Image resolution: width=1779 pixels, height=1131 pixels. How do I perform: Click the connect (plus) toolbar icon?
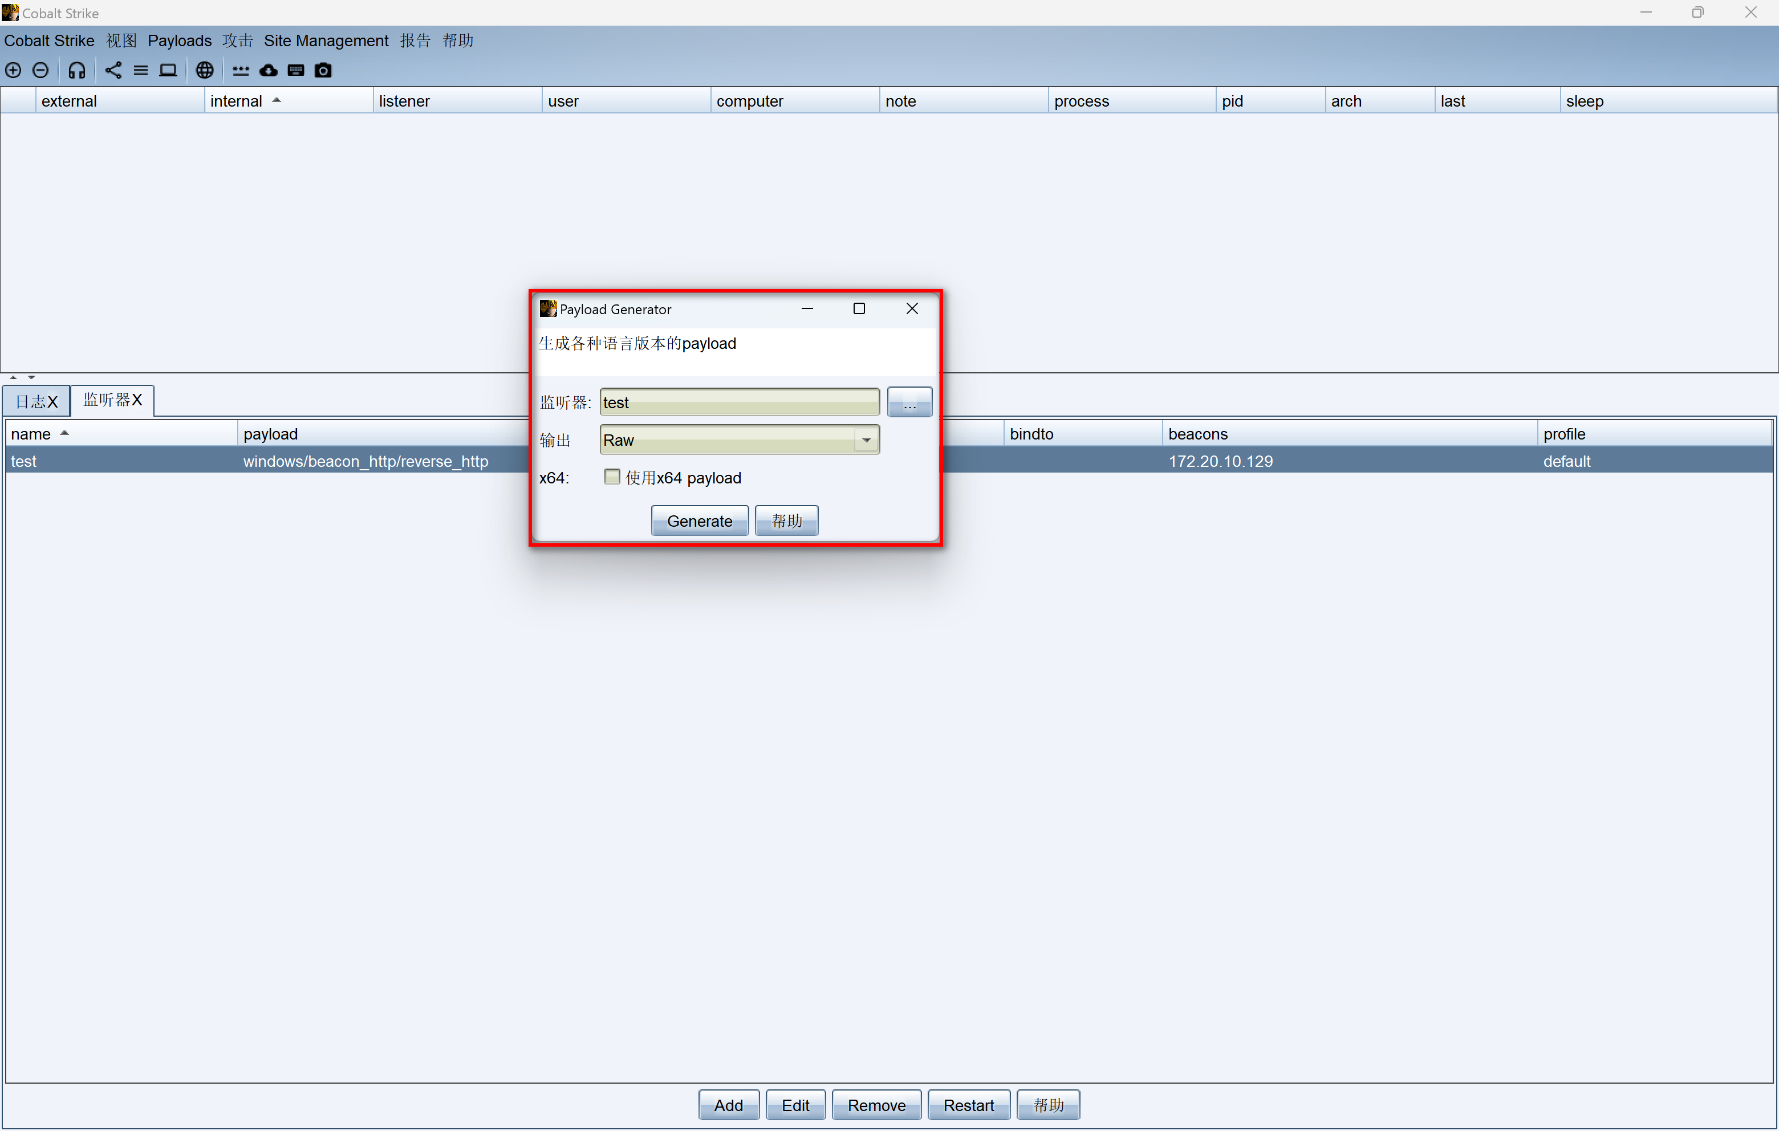tap(13, 70)
